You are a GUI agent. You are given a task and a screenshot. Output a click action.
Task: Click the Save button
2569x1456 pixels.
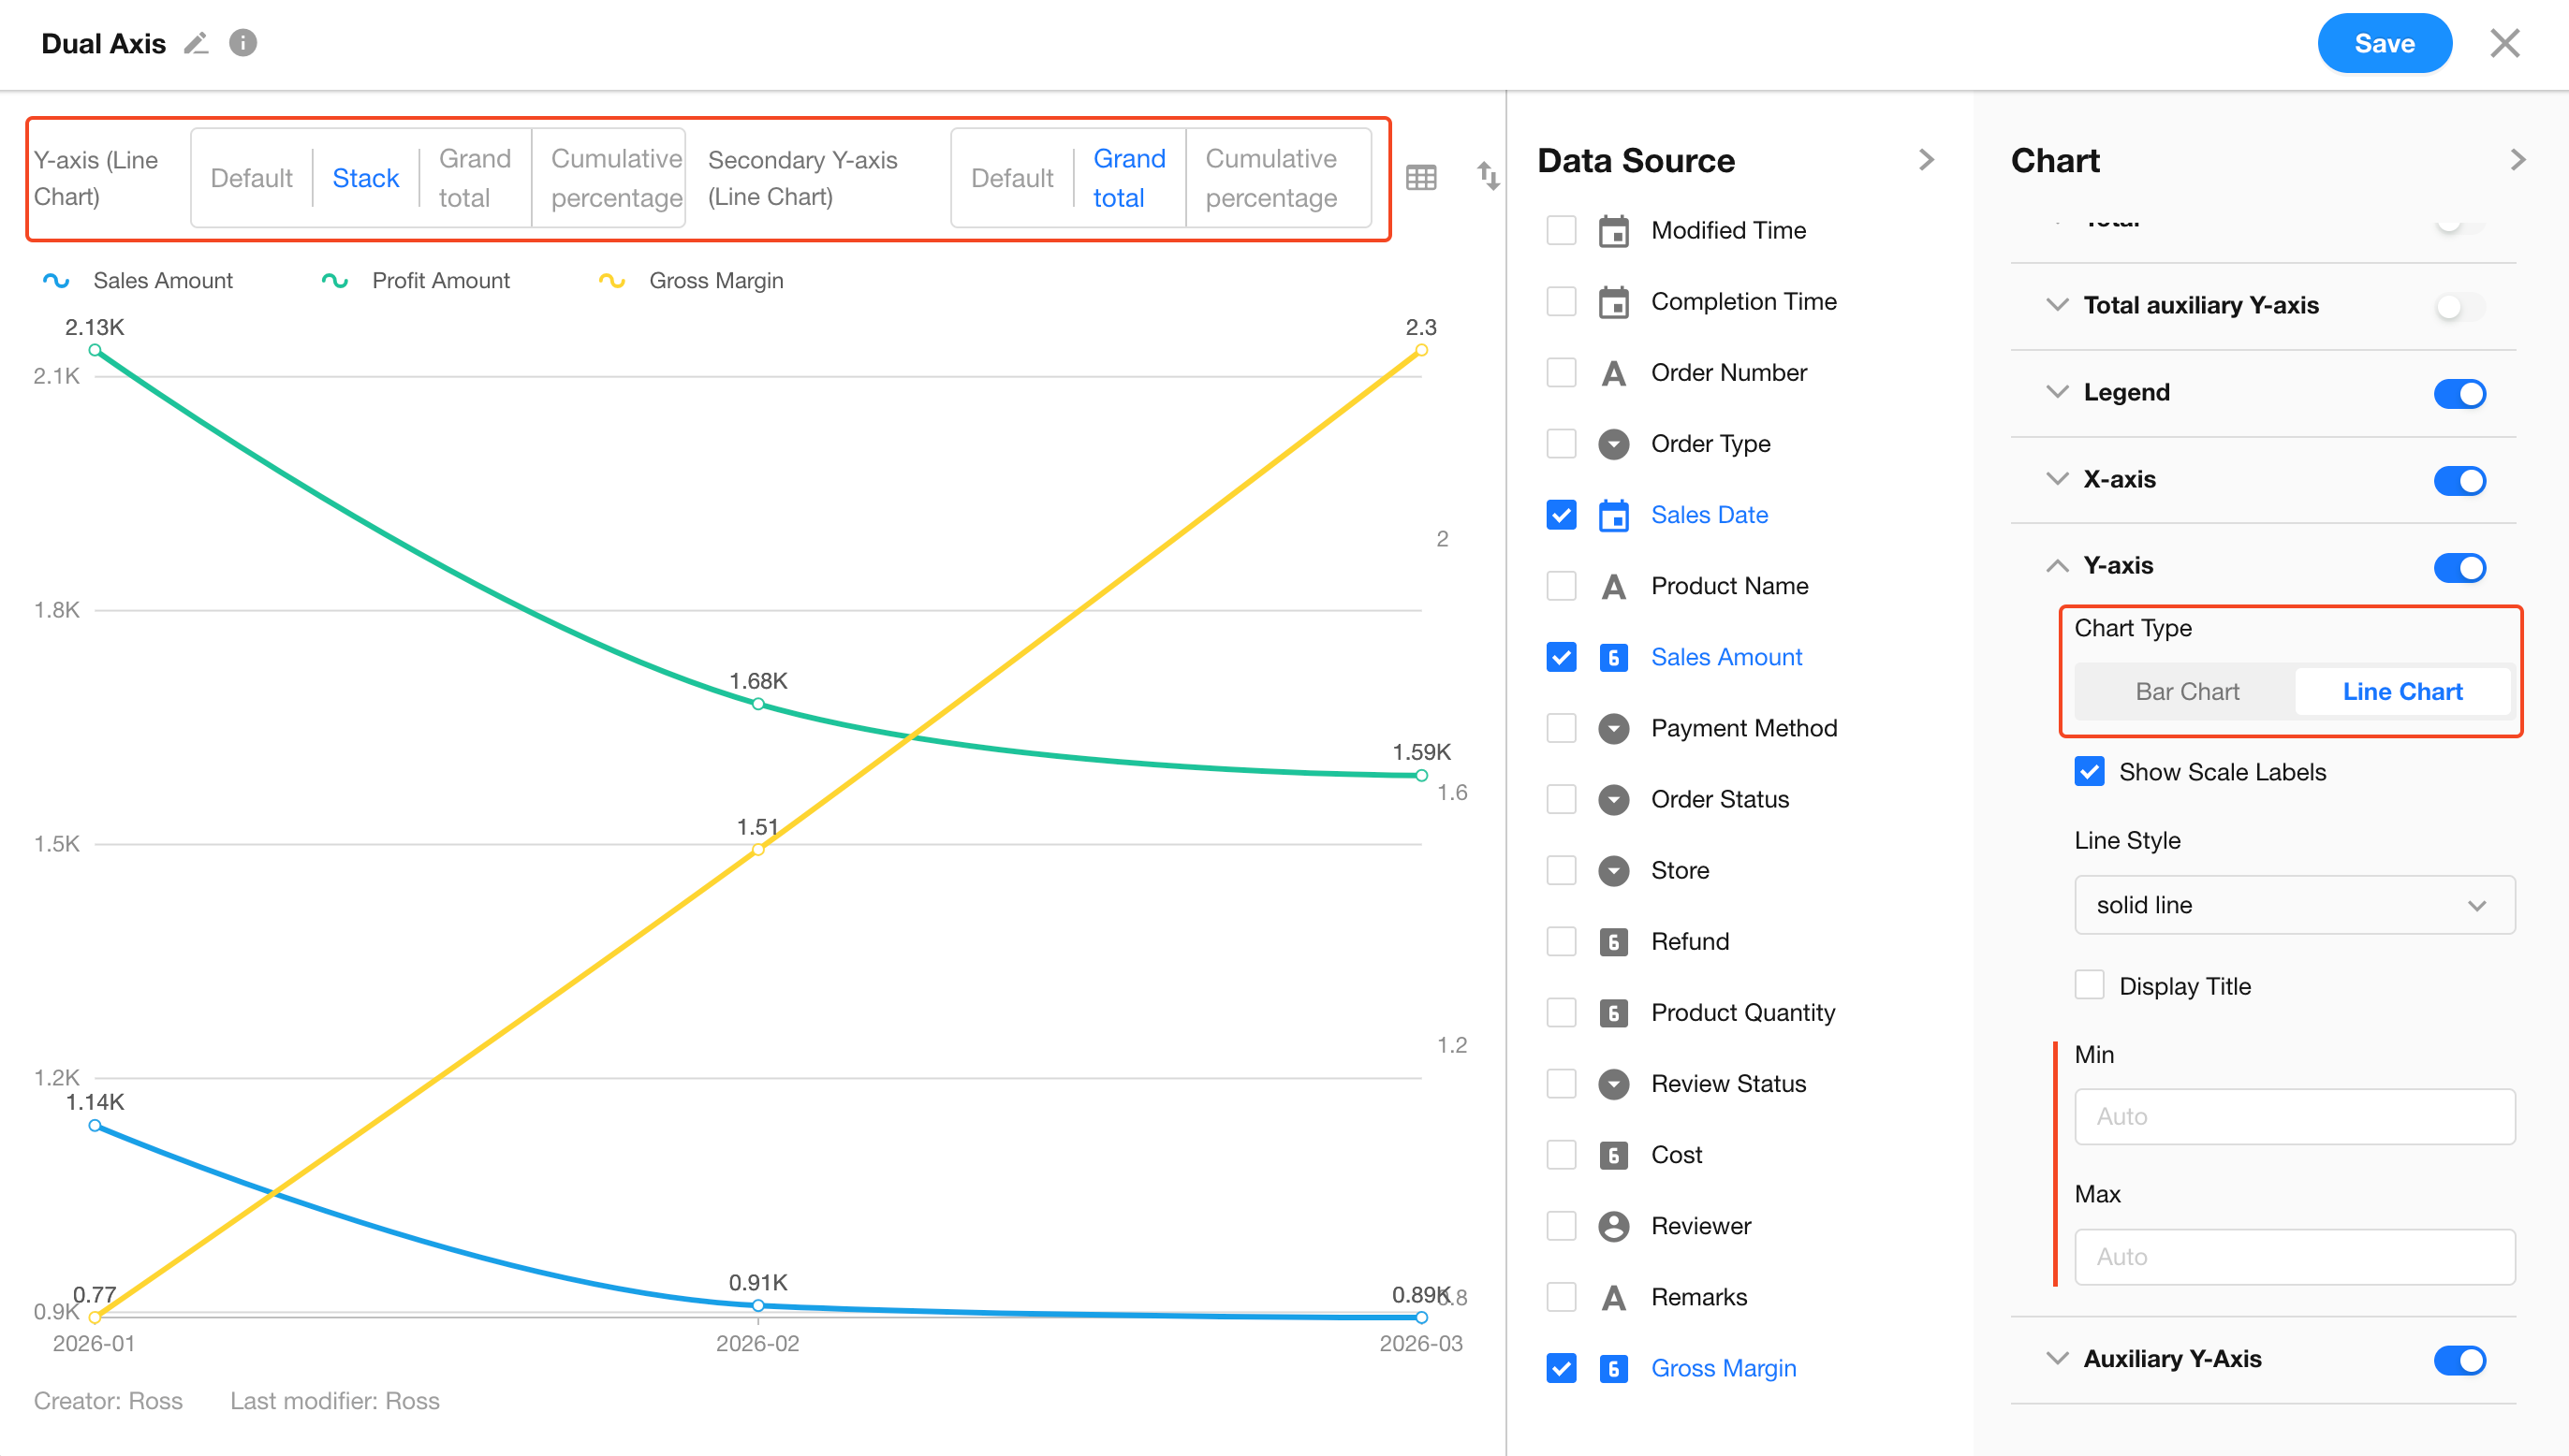coord(2384,43)
